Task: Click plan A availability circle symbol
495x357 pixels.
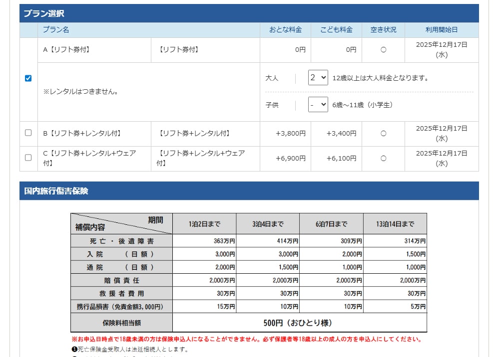Action: [383, 50]
